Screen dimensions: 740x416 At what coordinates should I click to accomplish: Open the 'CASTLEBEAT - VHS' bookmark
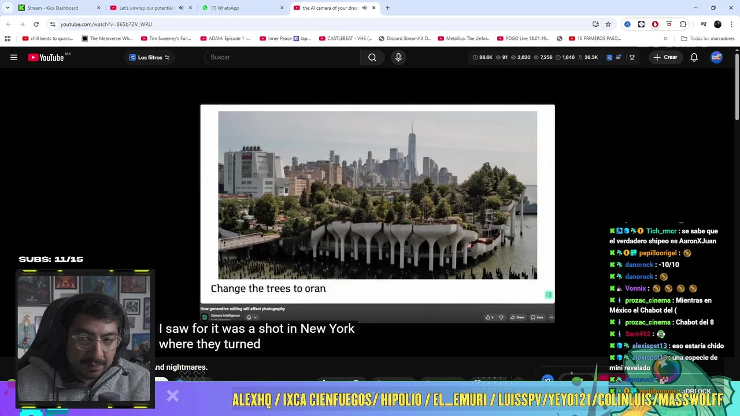[x=345, y=39]
